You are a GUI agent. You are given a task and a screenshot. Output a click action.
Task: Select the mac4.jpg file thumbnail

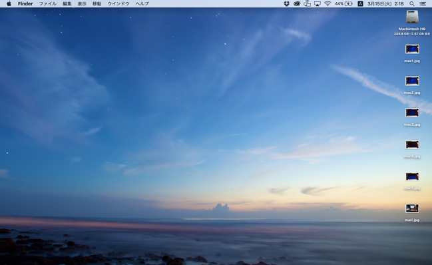(412, 144)
